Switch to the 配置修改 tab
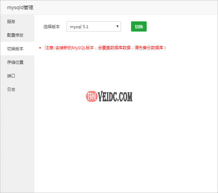 [x=17, y=35]
